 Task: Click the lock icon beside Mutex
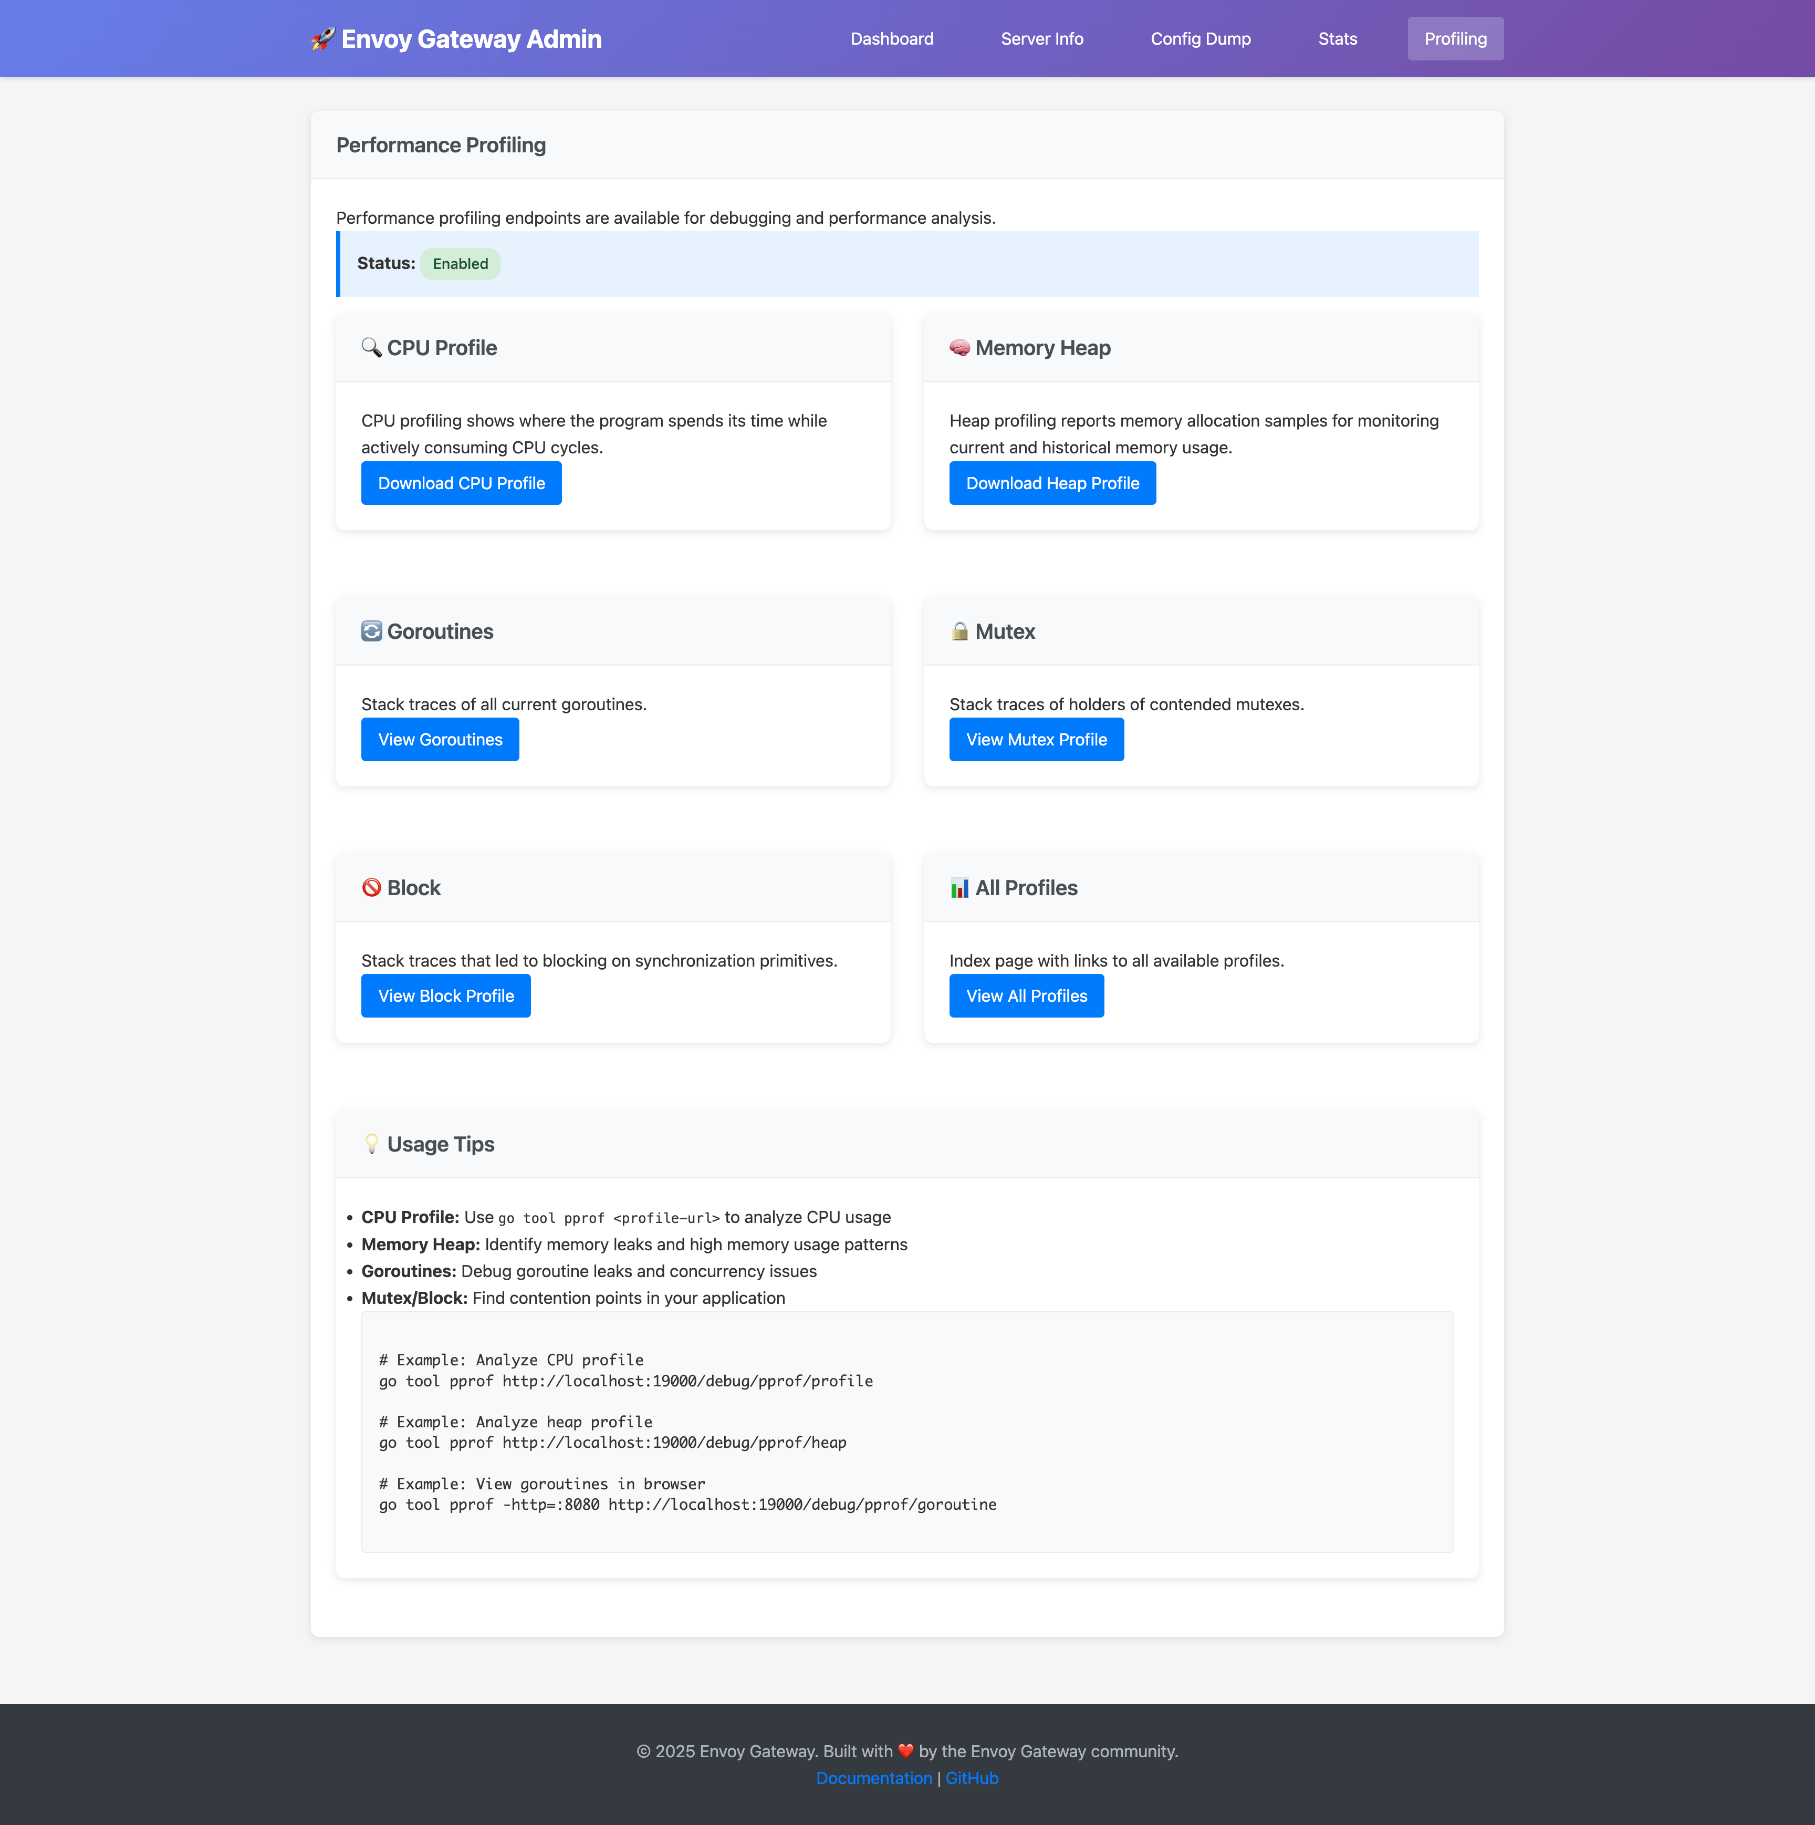coord(958,631)
